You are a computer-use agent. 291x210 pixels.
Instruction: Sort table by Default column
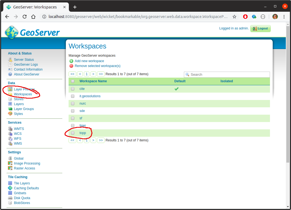point(180,81)
